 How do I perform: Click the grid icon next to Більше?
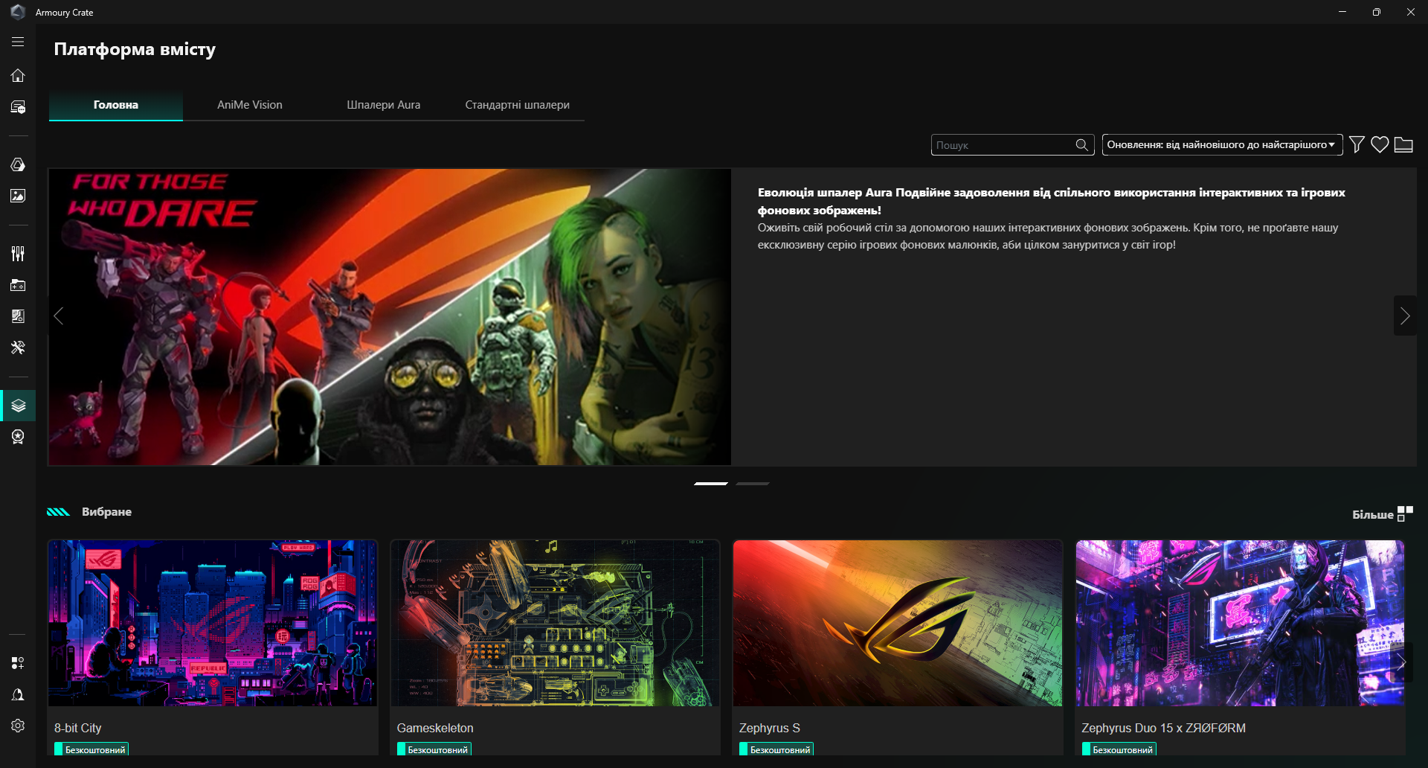click(1405, 513)
